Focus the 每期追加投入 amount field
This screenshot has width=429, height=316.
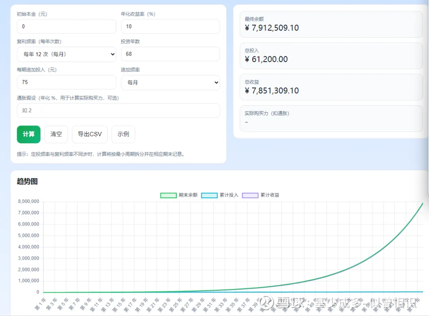point(66,83)
